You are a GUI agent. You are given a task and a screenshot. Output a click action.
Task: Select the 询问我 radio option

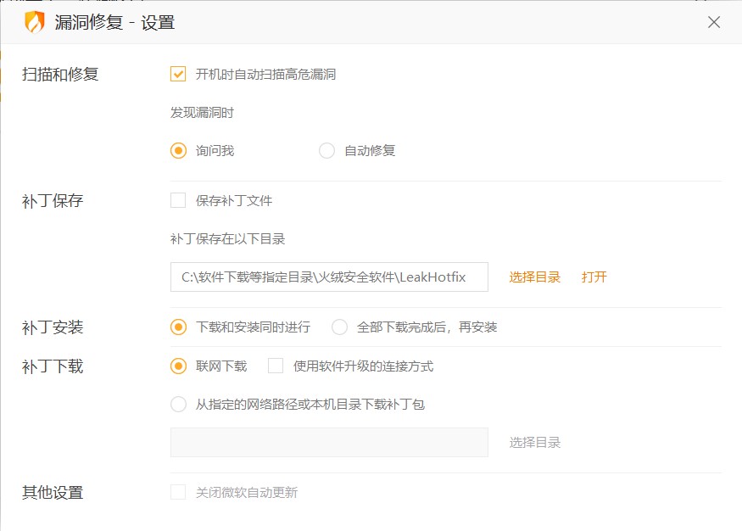click(x=178, y=151)
